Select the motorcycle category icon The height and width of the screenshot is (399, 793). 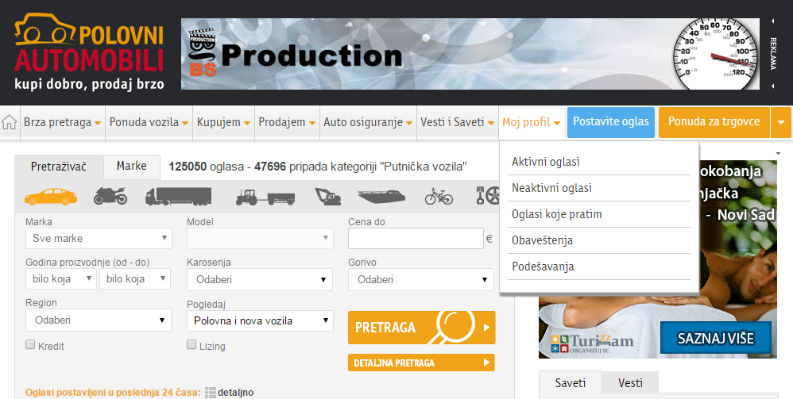(110, 196)
